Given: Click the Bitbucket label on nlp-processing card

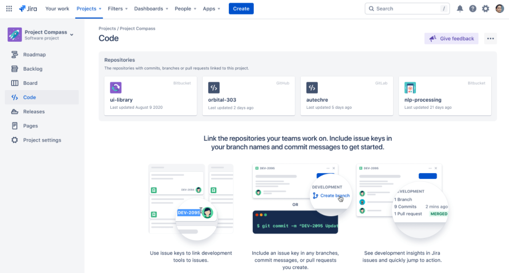Looking at the screenshot, I should pos(477,83).
